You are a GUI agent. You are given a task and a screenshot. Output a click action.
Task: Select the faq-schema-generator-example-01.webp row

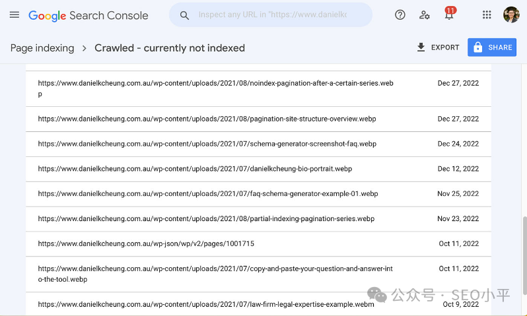pos(207,194)
